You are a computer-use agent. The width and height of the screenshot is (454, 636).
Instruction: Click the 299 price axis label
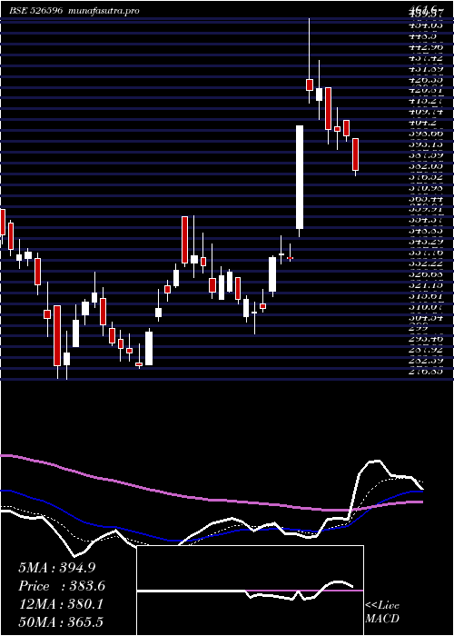tap(418, 329)
